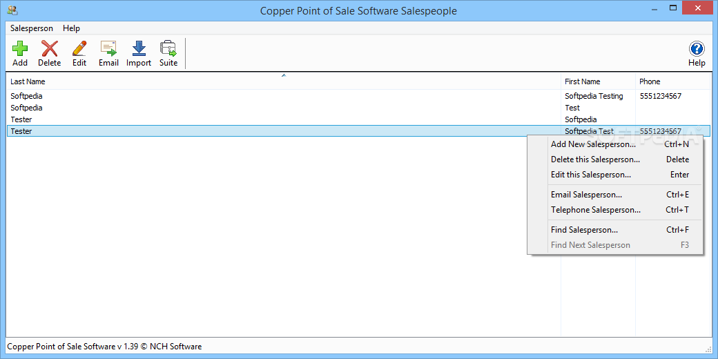This screenshot has width=718, height=359.
Task: Select Find Salesperson... in context menu
Action: pos(615,230)
